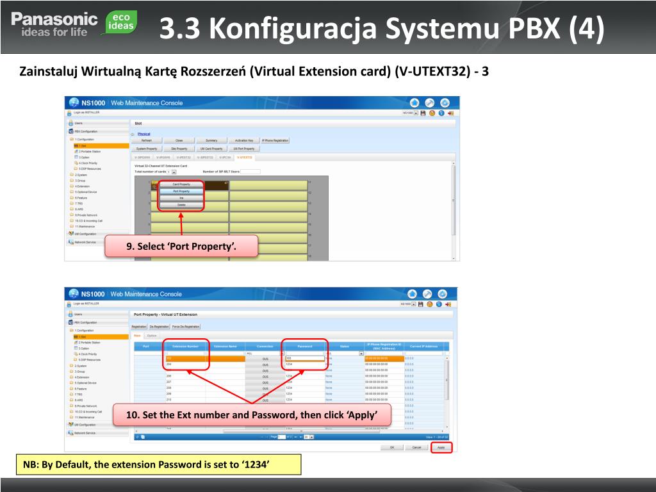
Task: Click the Extension Number column header
Action: 185,347
